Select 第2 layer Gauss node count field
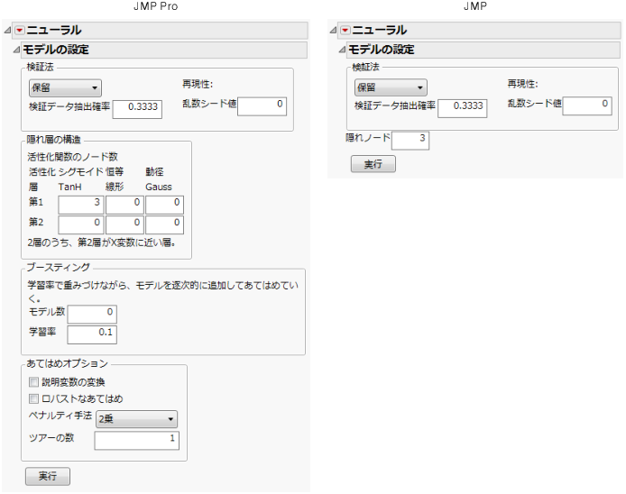The image size is (626, 494). pyautogui.click(x=164, y=224)
